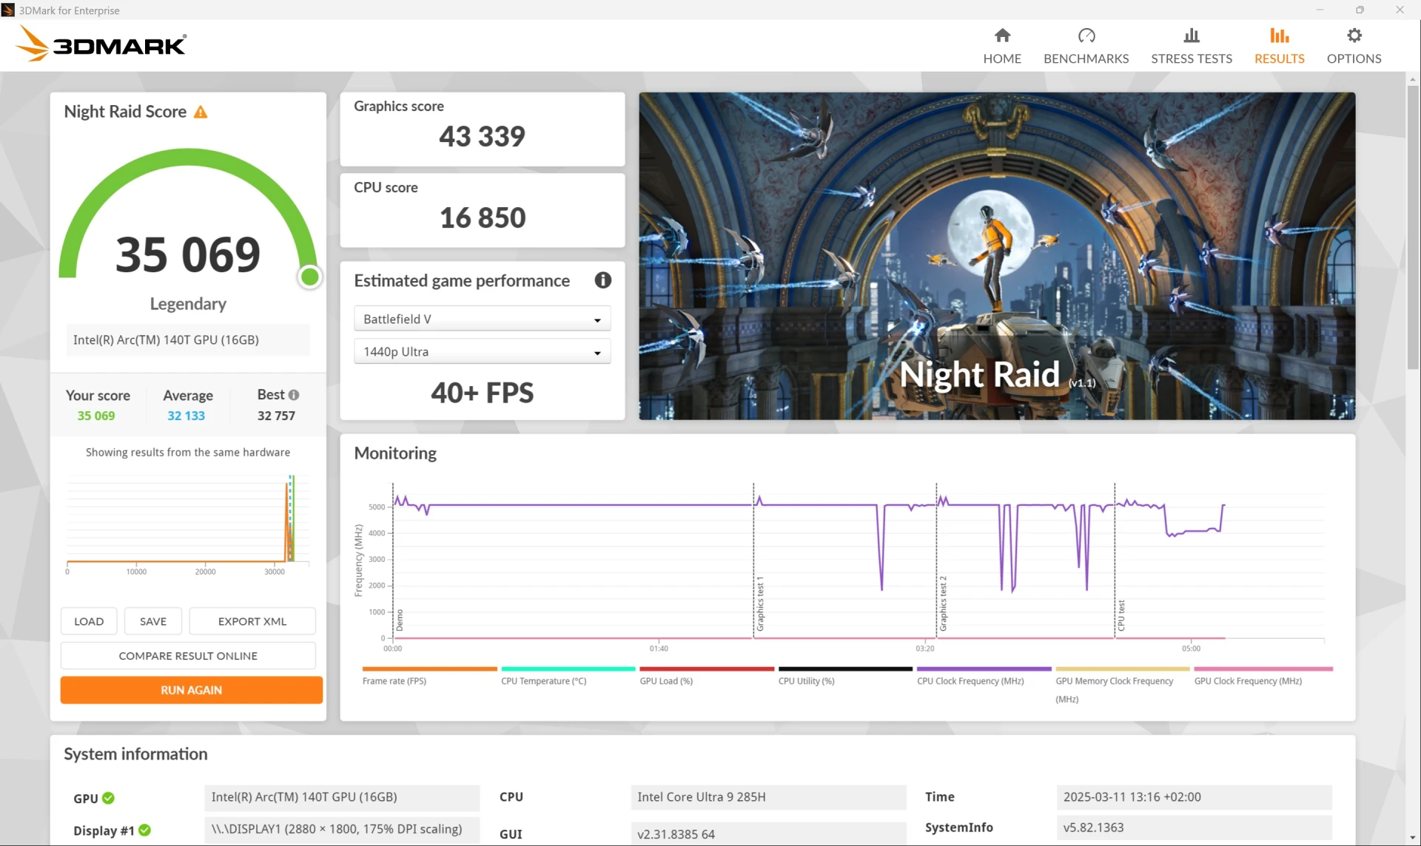The height and width of the screenshot is (846, 1421).
Task: Click the green score gauge indicator dot
Action: tap(310, 277)
